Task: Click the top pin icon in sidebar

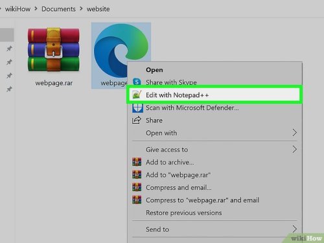Action: pos(9,49)
